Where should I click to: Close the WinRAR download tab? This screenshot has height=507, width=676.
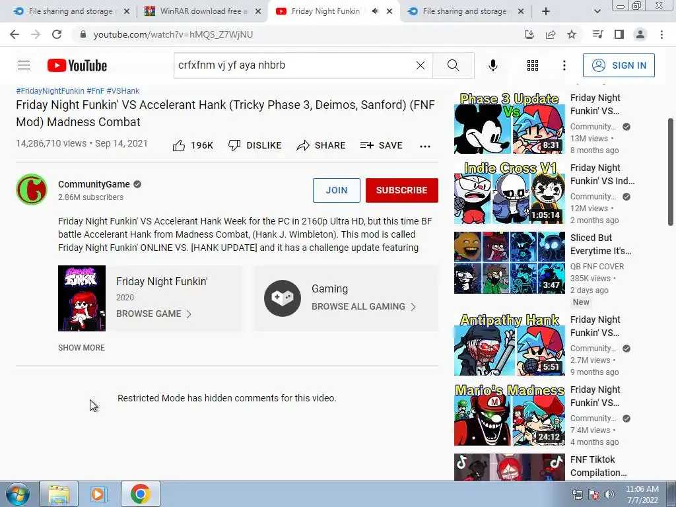coord(258,11)
